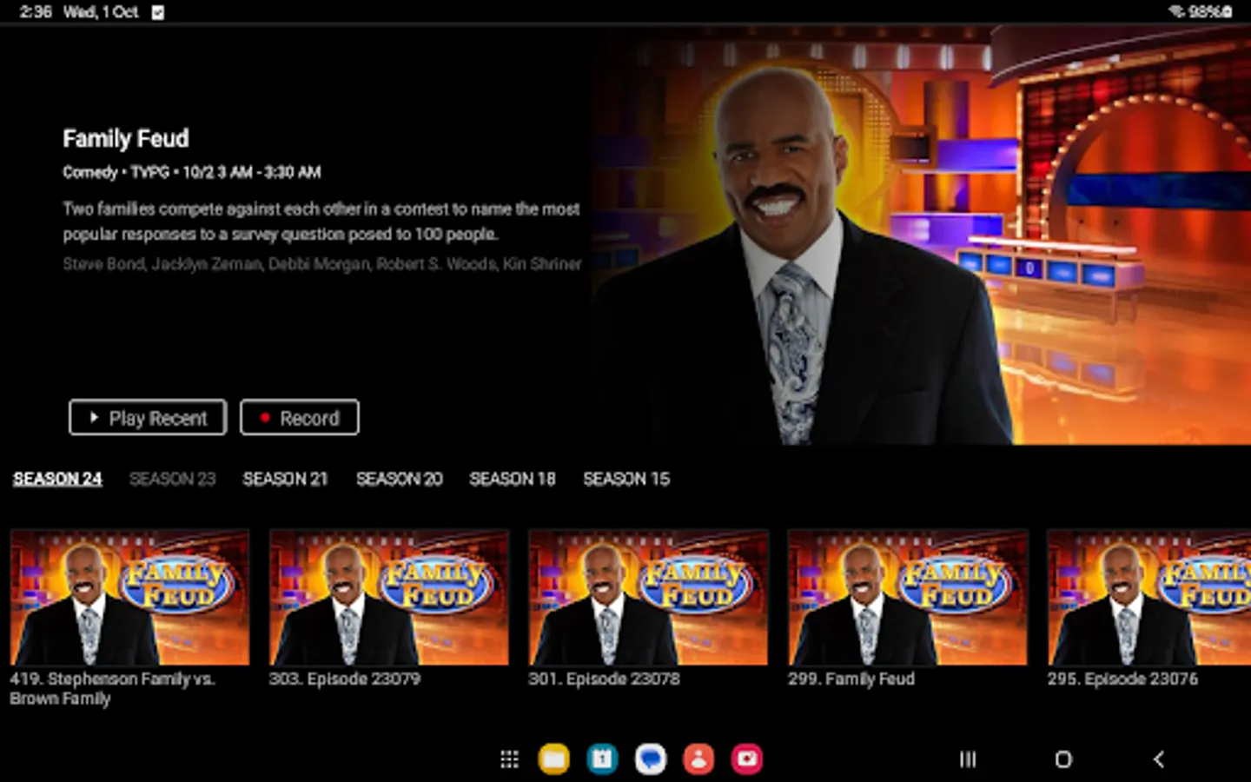Tap the show description paragraph
The width and height of the screenshot is (1251, 782).
coord(321,222)
